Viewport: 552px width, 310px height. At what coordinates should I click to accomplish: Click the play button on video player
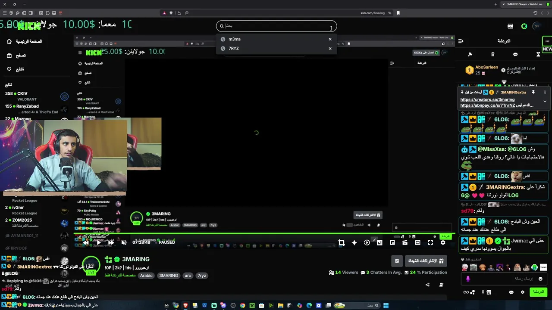coord(98,242)
